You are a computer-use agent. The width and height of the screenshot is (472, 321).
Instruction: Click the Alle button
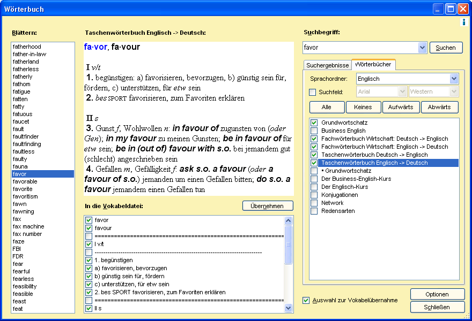click(327, 107)
